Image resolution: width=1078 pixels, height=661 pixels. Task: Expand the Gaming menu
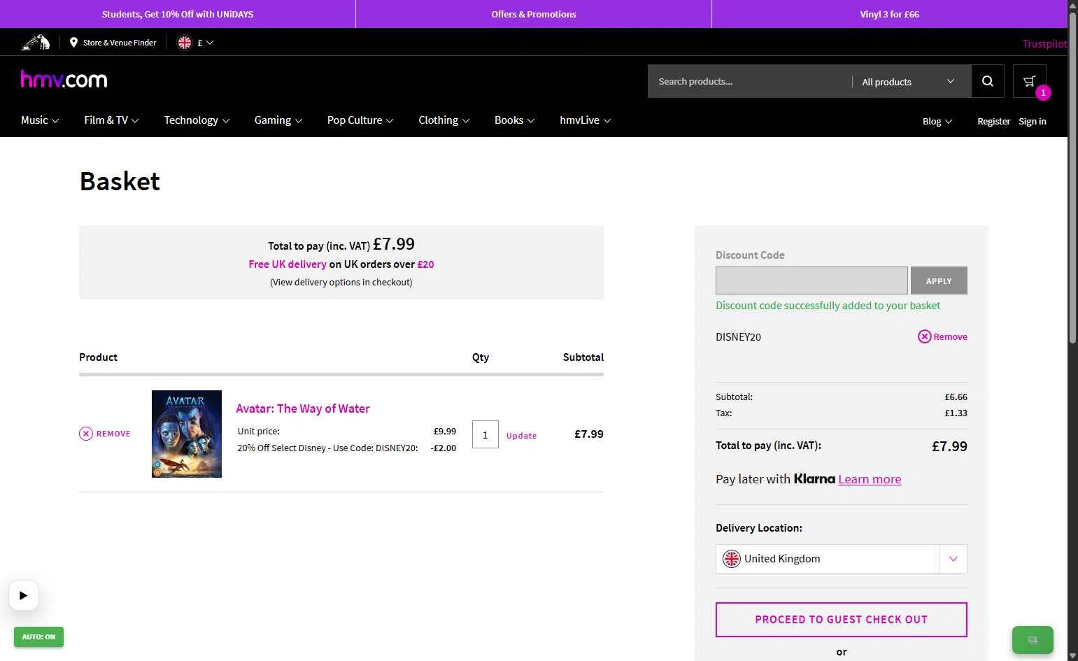[278, 120]
